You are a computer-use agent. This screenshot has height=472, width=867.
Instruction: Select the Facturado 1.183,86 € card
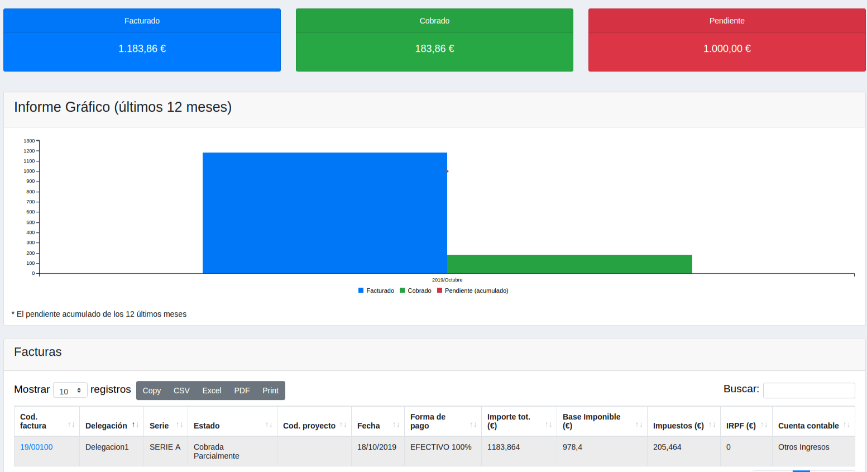coord(142,40)
